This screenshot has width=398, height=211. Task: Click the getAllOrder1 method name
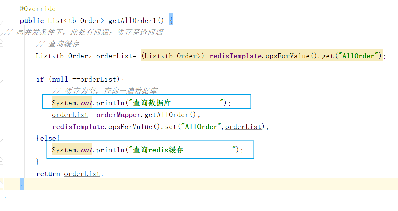(132, 21)
